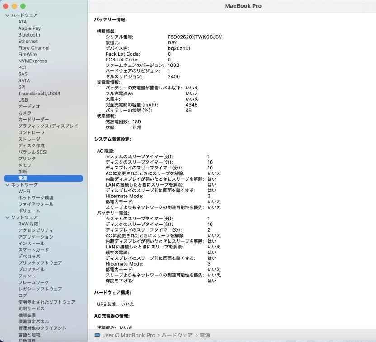This screenshot has width=376, height=342.
Task: Open 言語と地域 in the sidebar
Action: 29,335
